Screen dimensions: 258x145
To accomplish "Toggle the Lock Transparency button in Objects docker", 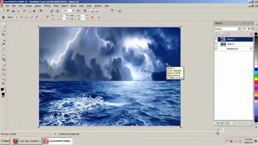I will pos(217,34).
